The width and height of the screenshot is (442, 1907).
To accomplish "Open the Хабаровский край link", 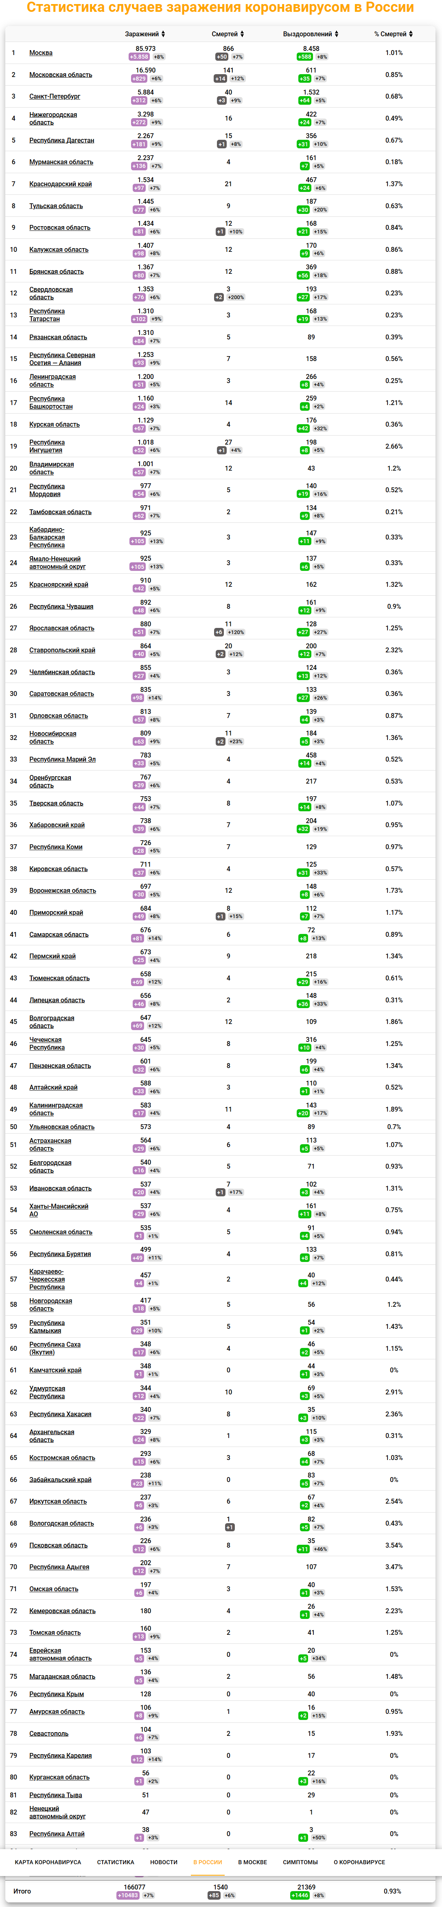I will tap(57, 825).
